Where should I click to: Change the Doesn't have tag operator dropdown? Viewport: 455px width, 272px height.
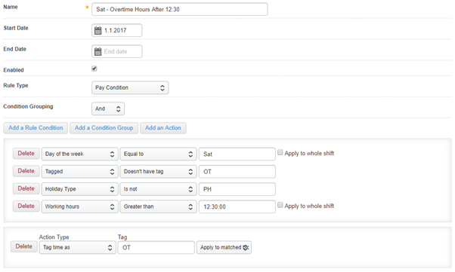[158, 172]
